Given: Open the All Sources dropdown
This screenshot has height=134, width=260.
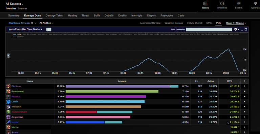Looking at the screenshot, I should (x=15, y=4).
